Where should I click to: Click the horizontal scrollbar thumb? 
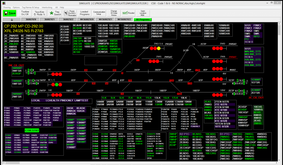click(12, 163)
